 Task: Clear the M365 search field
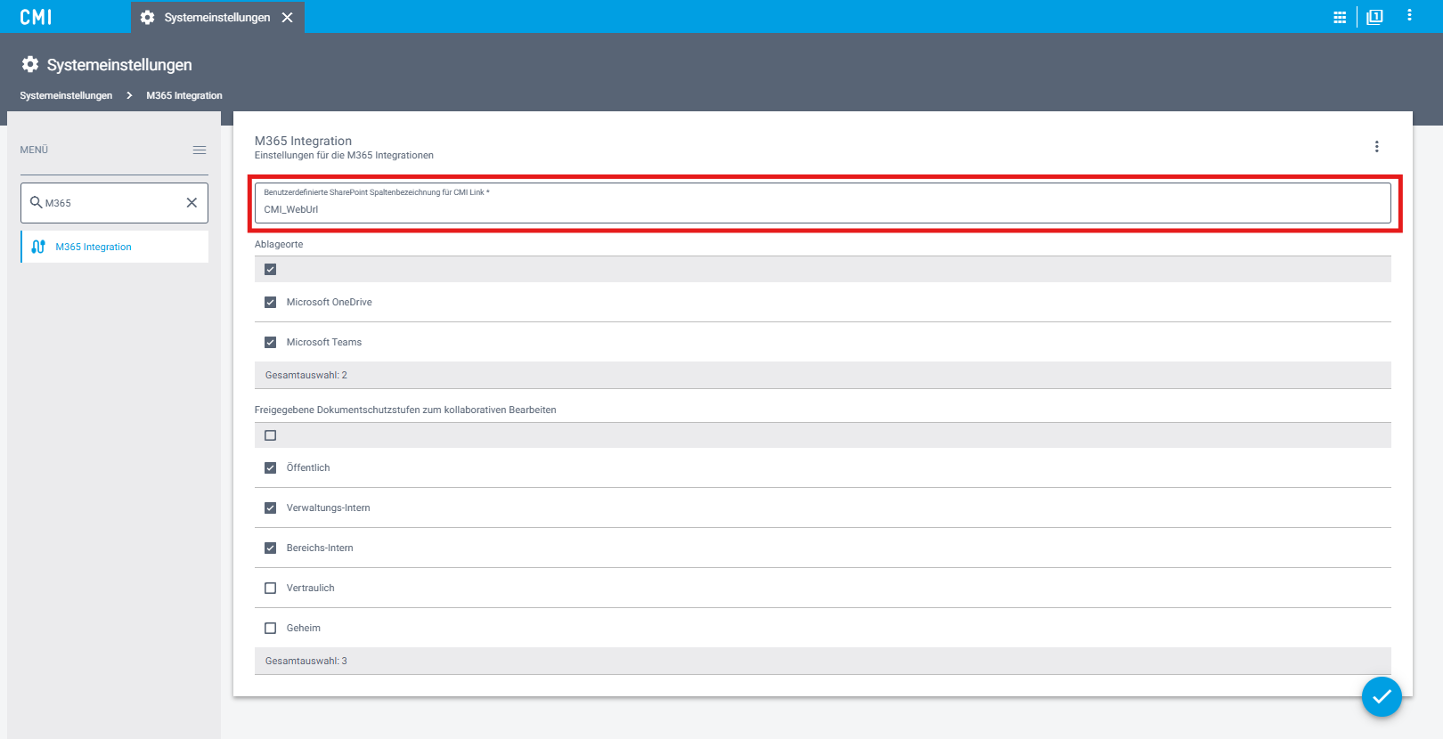(192, 203)
